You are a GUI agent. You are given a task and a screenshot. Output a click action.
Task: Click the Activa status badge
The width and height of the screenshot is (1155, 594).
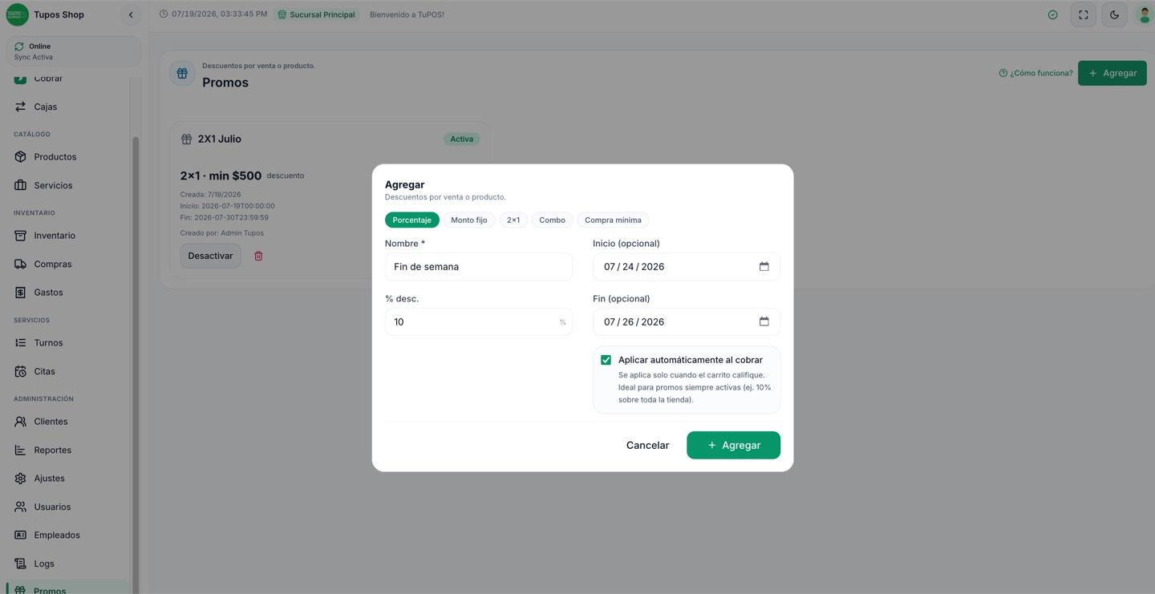click(x=461, y=139)
